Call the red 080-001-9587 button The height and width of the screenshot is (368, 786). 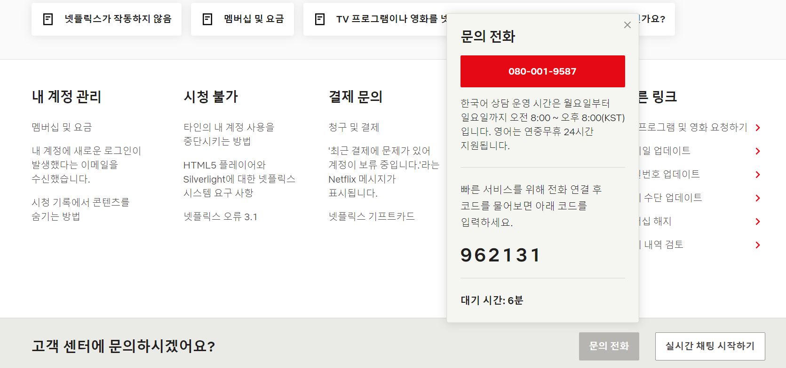click(x=542, y=71)
